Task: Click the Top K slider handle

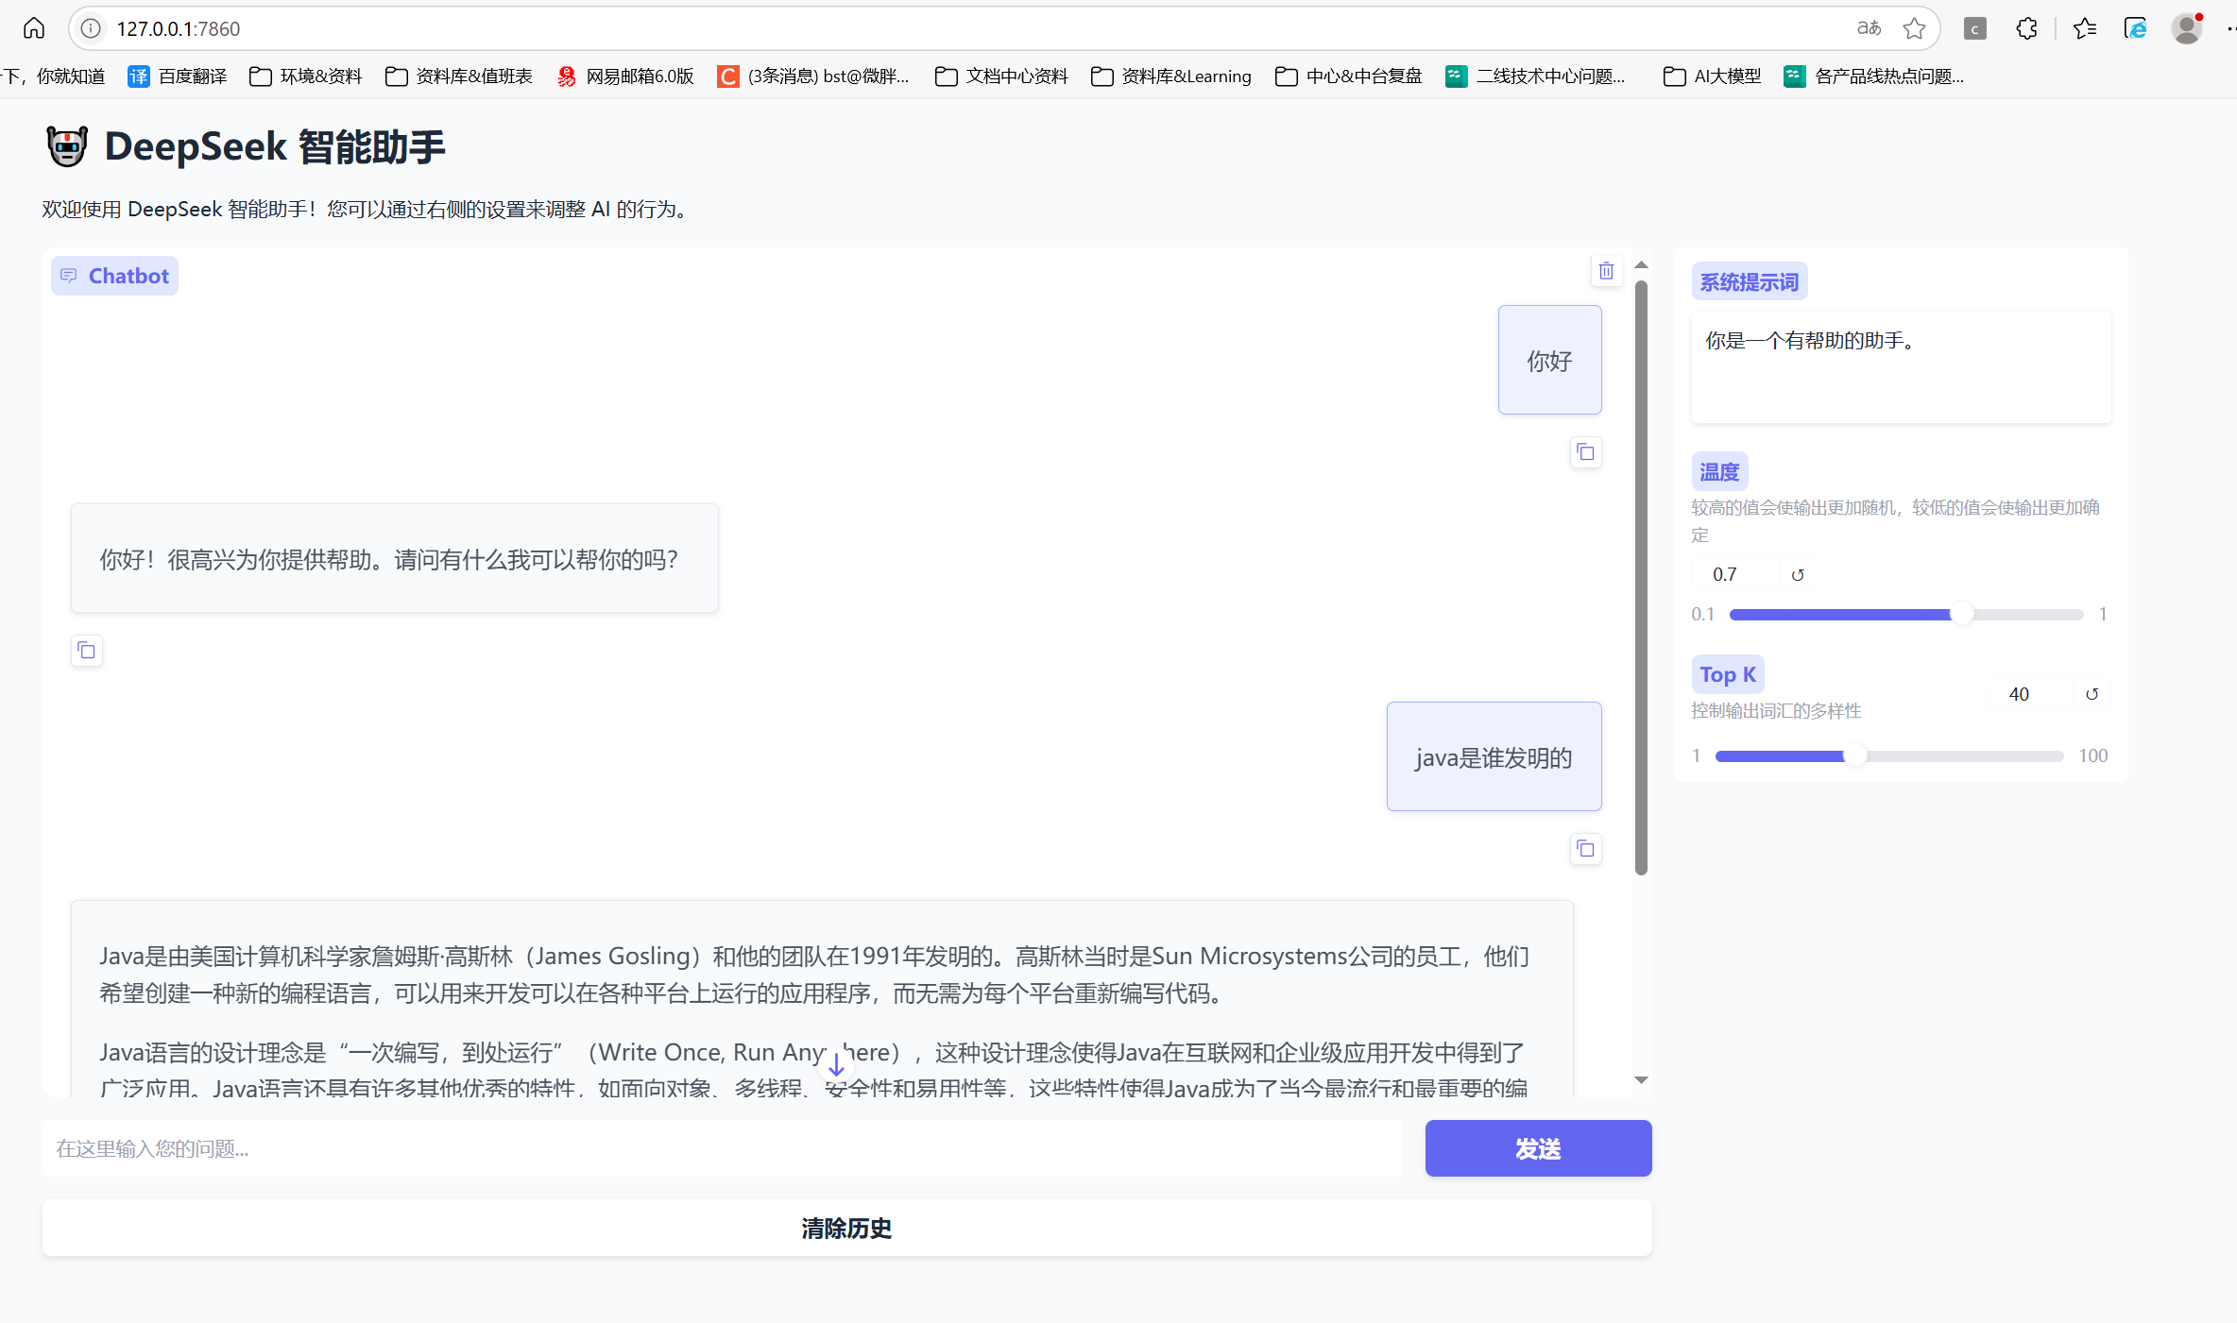Action: pos(1855,755)
